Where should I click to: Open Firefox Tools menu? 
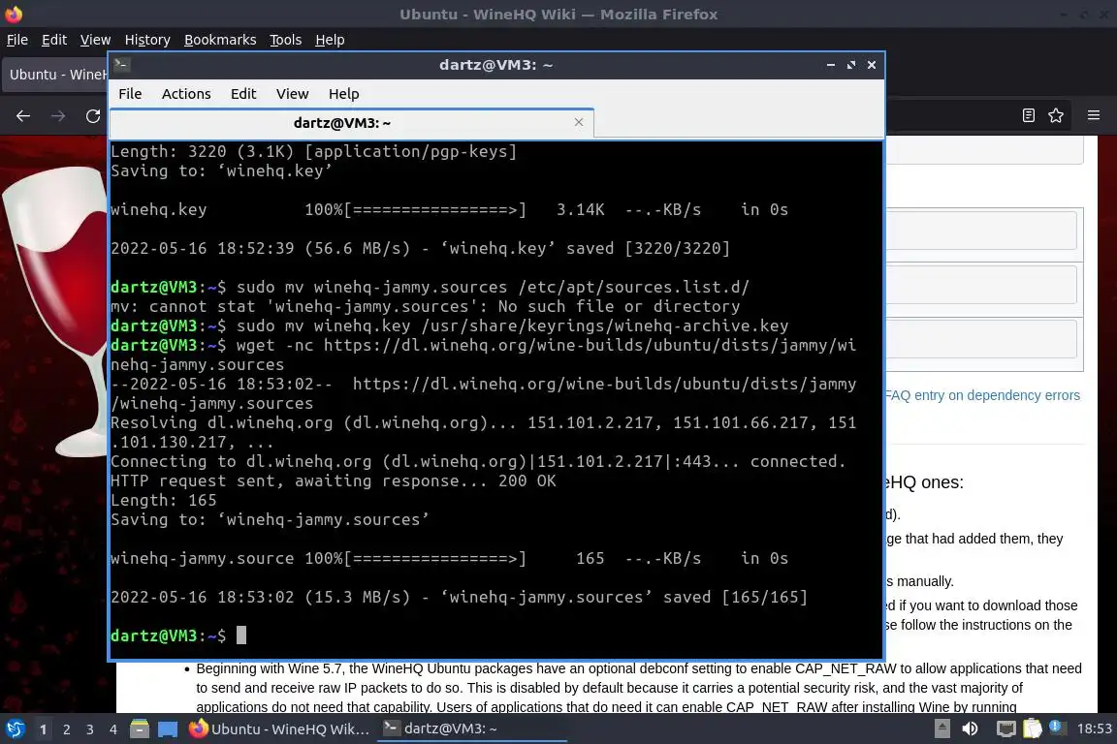[x=286, y=40]
